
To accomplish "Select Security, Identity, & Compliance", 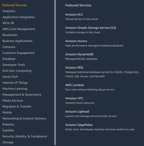I will (x=25, y=136).
